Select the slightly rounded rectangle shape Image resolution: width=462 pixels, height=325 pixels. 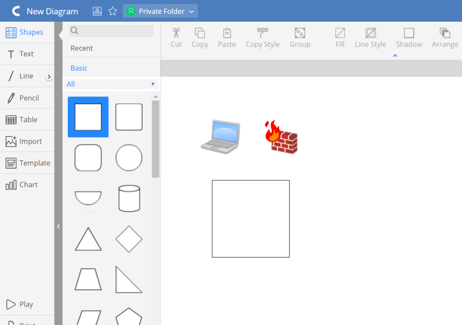[x=129, y=117]
